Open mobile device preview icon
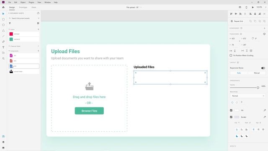Screen dimensions: 268x151 pos(246,8)
